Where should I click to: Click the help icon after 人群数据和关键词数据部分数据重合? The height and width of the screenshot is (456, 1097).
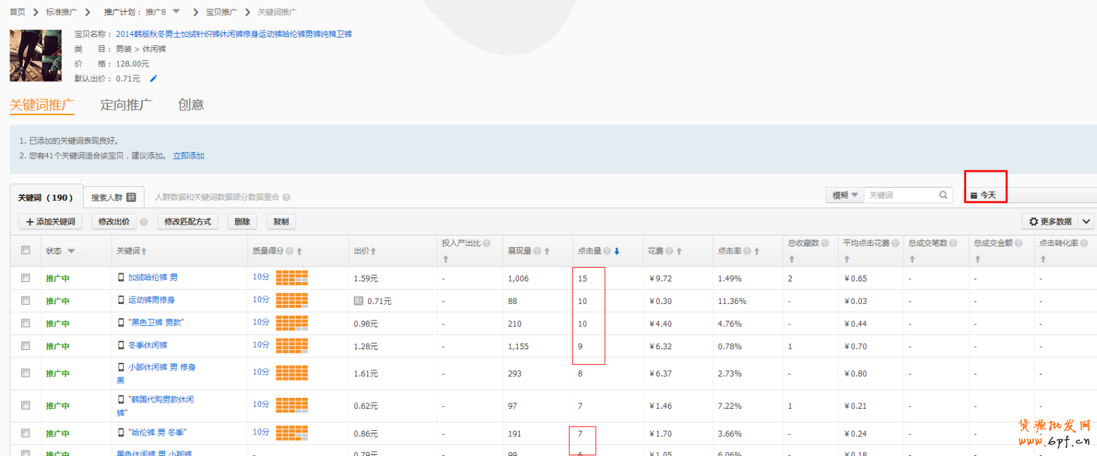pos(287,197)
